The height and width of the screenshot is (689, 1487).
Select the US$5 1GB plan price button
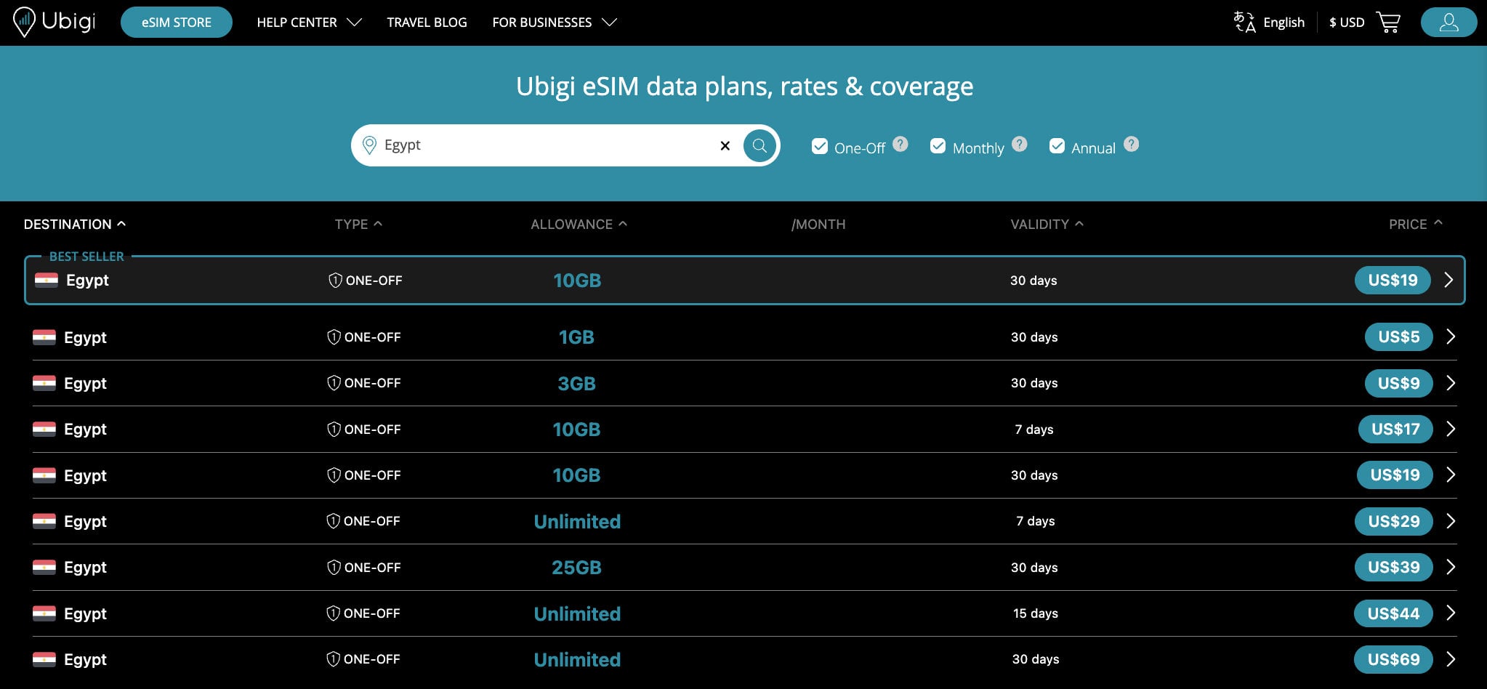click(1398, 337)
